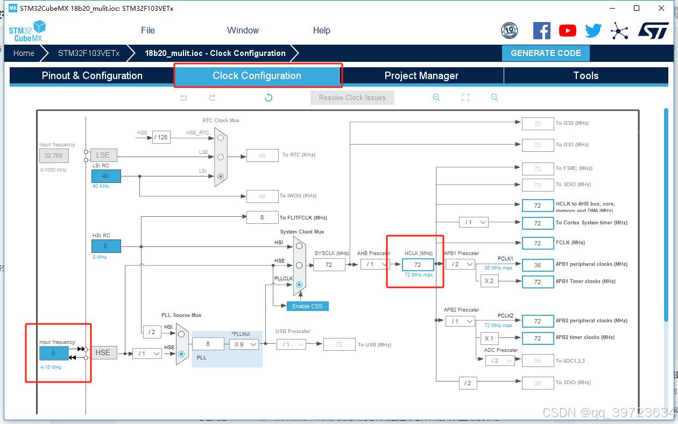Select HSE in System Clock Mux
The image size is (678, 424).
click(299, 265)
